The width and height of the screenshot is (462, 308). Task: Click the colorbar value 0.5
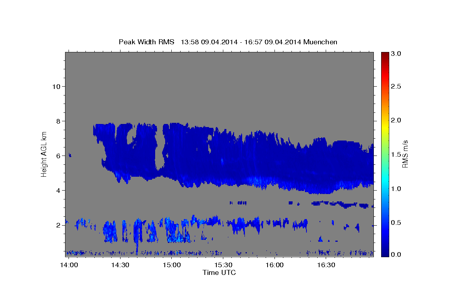pos(396,223)
